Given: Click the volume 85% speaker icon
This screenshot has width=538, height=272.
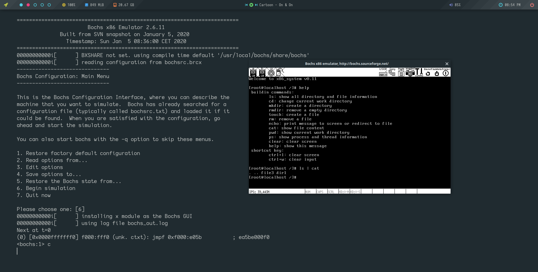Looking at the screenshot, I should pyautogui.click(x=451, y=5).
